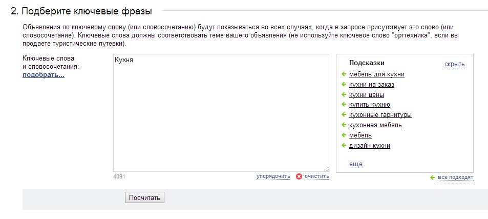Screen dimensions: 488x219
Task: Click the 'очистить' link
Action: 316,176
